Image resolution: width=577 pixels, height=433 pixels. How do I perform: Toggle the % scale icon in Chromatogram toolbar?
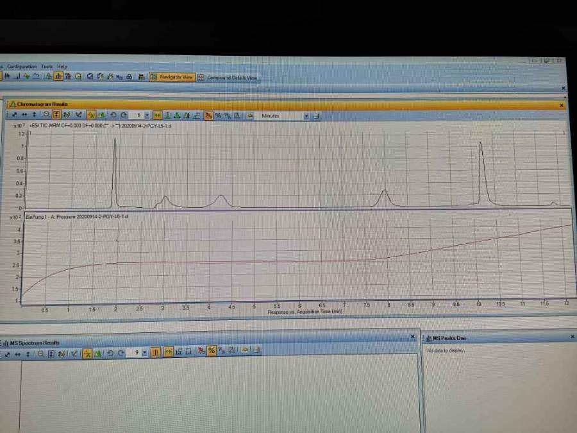tap(218, 115)
